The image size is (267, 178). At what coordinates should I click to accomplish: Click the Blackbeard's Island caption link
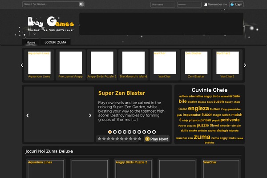point(133,77)
